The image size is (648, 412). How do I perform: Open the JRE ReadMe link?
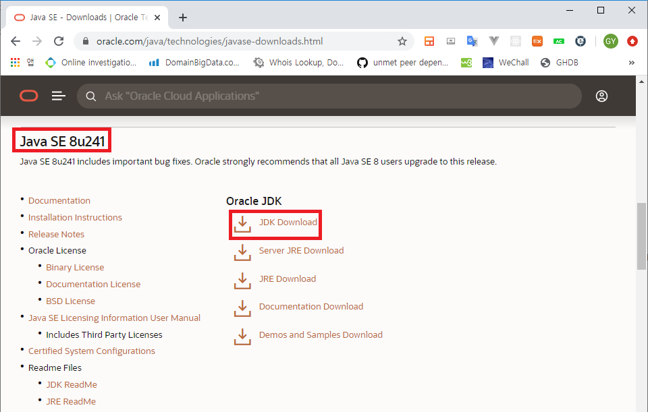coord(71,402)
